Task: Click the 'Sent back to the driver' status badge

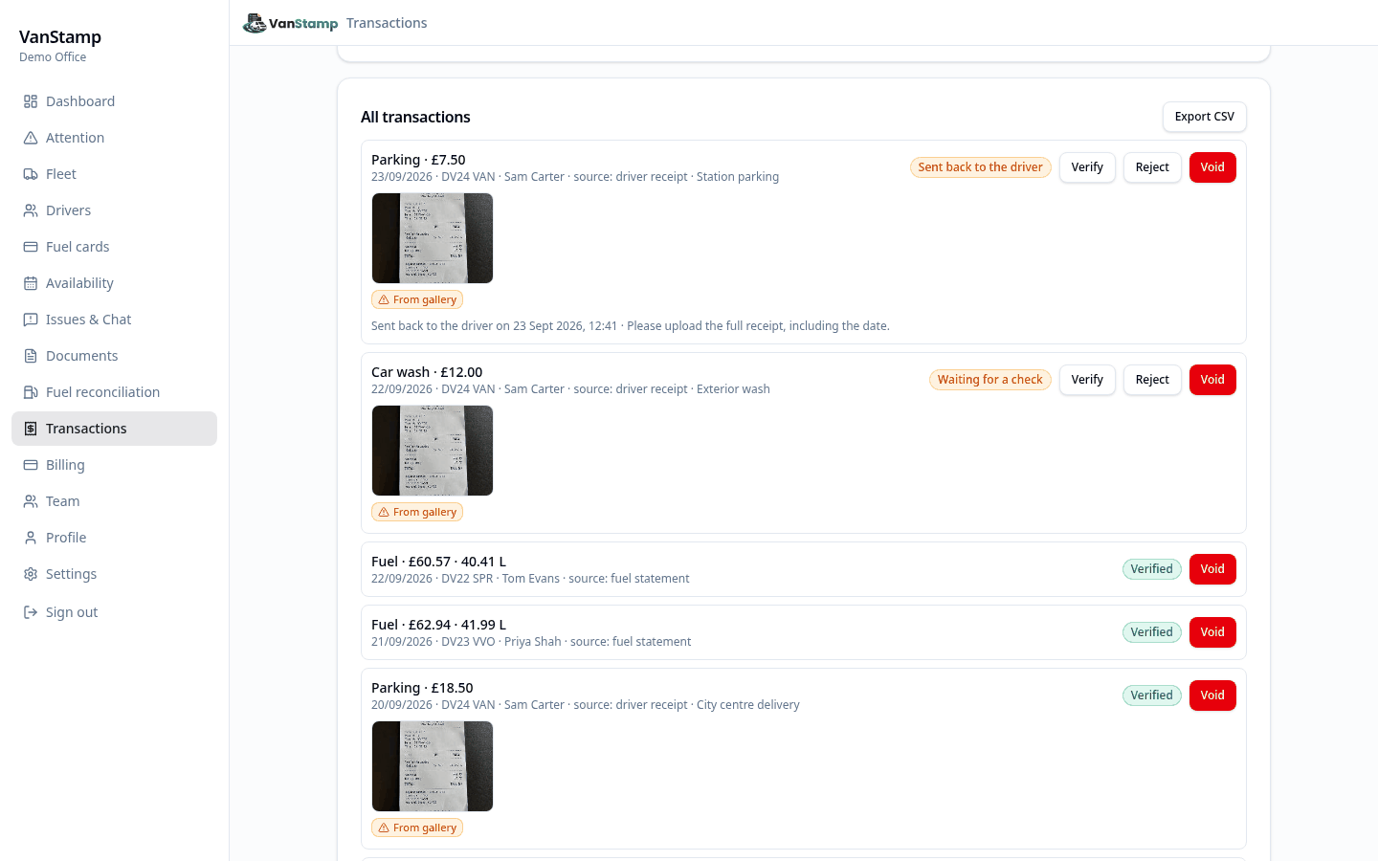Action: [980, 167]
